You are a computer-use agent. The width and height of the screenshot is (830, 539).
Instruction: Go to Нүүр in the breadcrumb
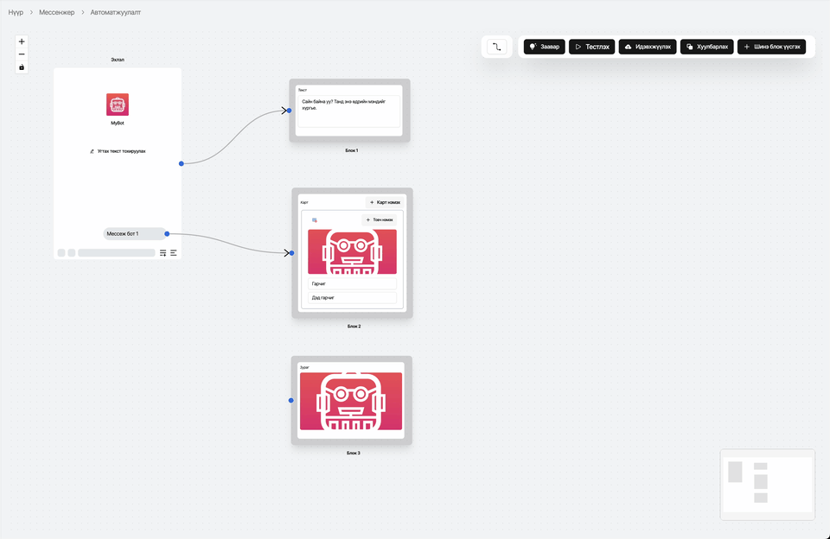tap(16, 12)
